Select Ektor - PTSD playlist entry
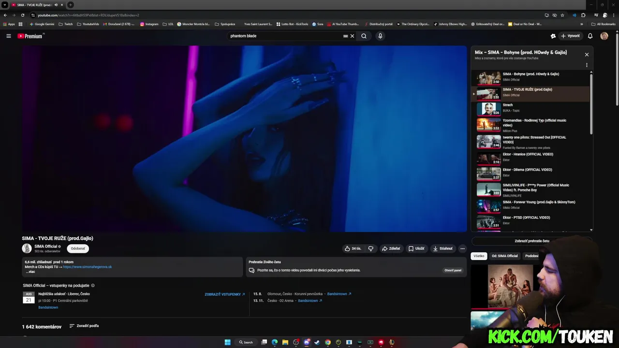This screenshot has width=619, height=348. coord(531,221)
